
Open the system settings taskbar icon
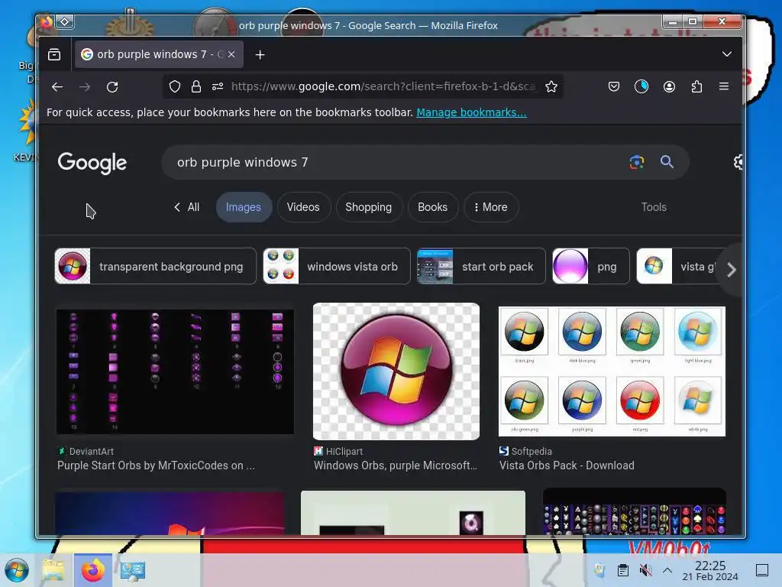(132, 570)
